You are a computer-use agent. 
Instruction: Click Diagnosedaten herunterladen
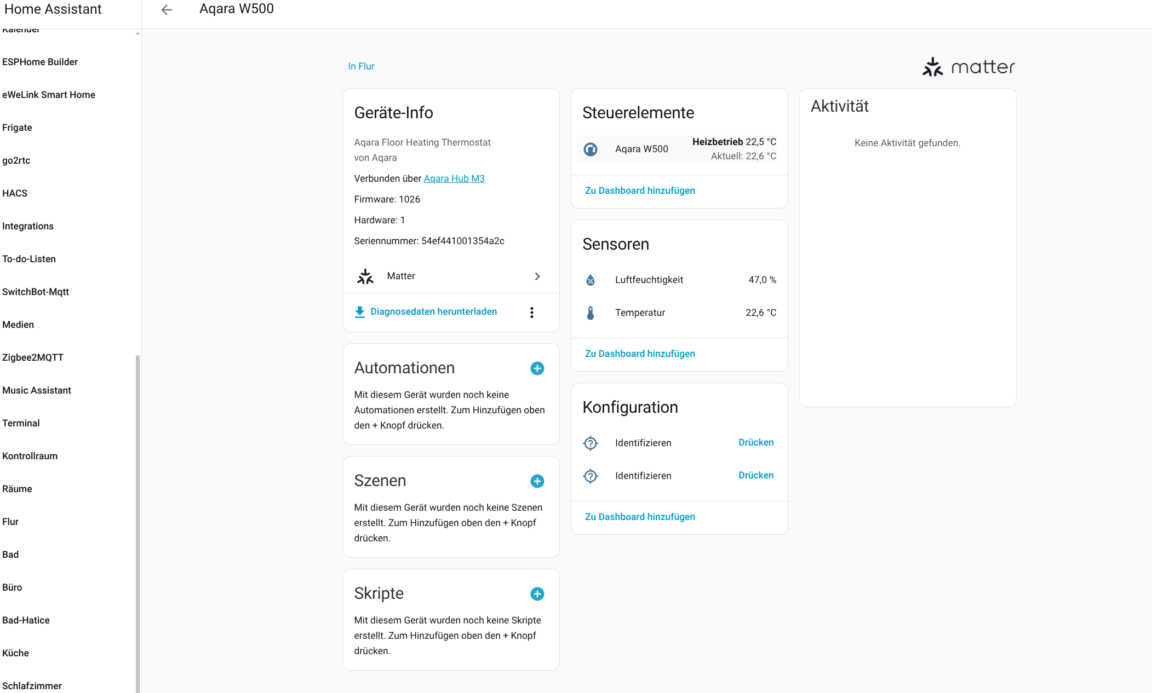point(433,311)
